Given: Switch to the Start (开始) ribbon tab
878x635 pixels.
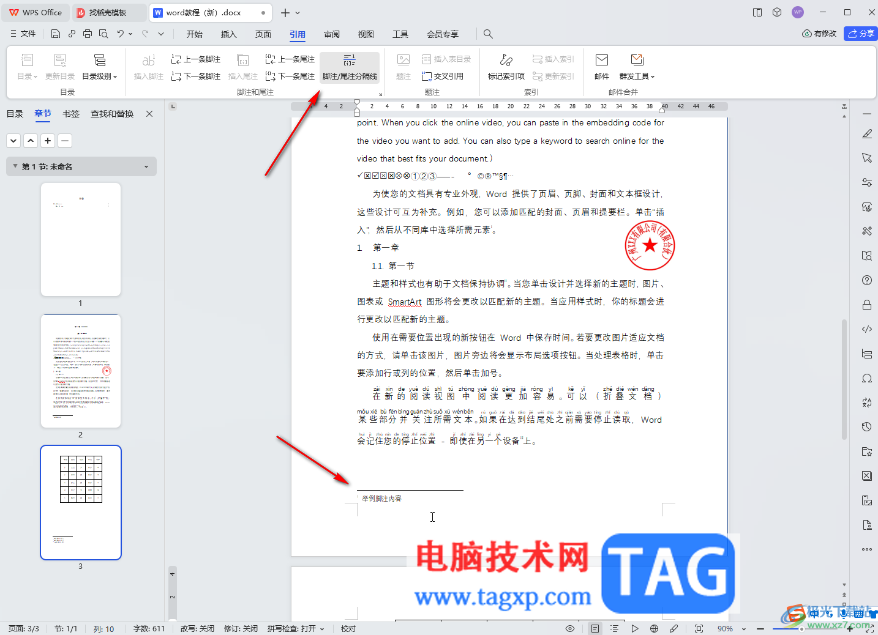Looking at the screenshot, I should 195,34.
